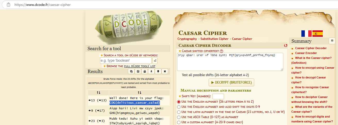The image size is (338, 125).
Task: Open How to decipher Caesar without knowing shift
Action: click(x=309, y=99)
